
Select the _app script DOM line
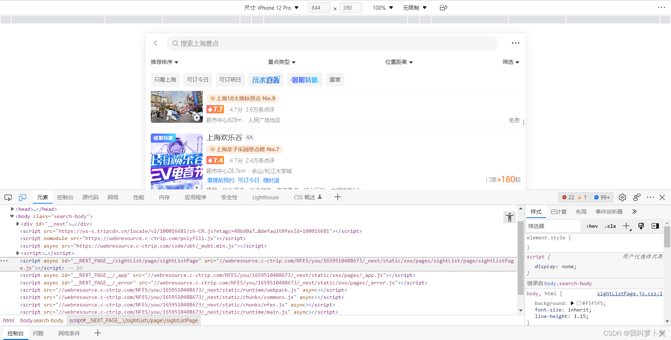pyautogui.click(x=218, y=275)
